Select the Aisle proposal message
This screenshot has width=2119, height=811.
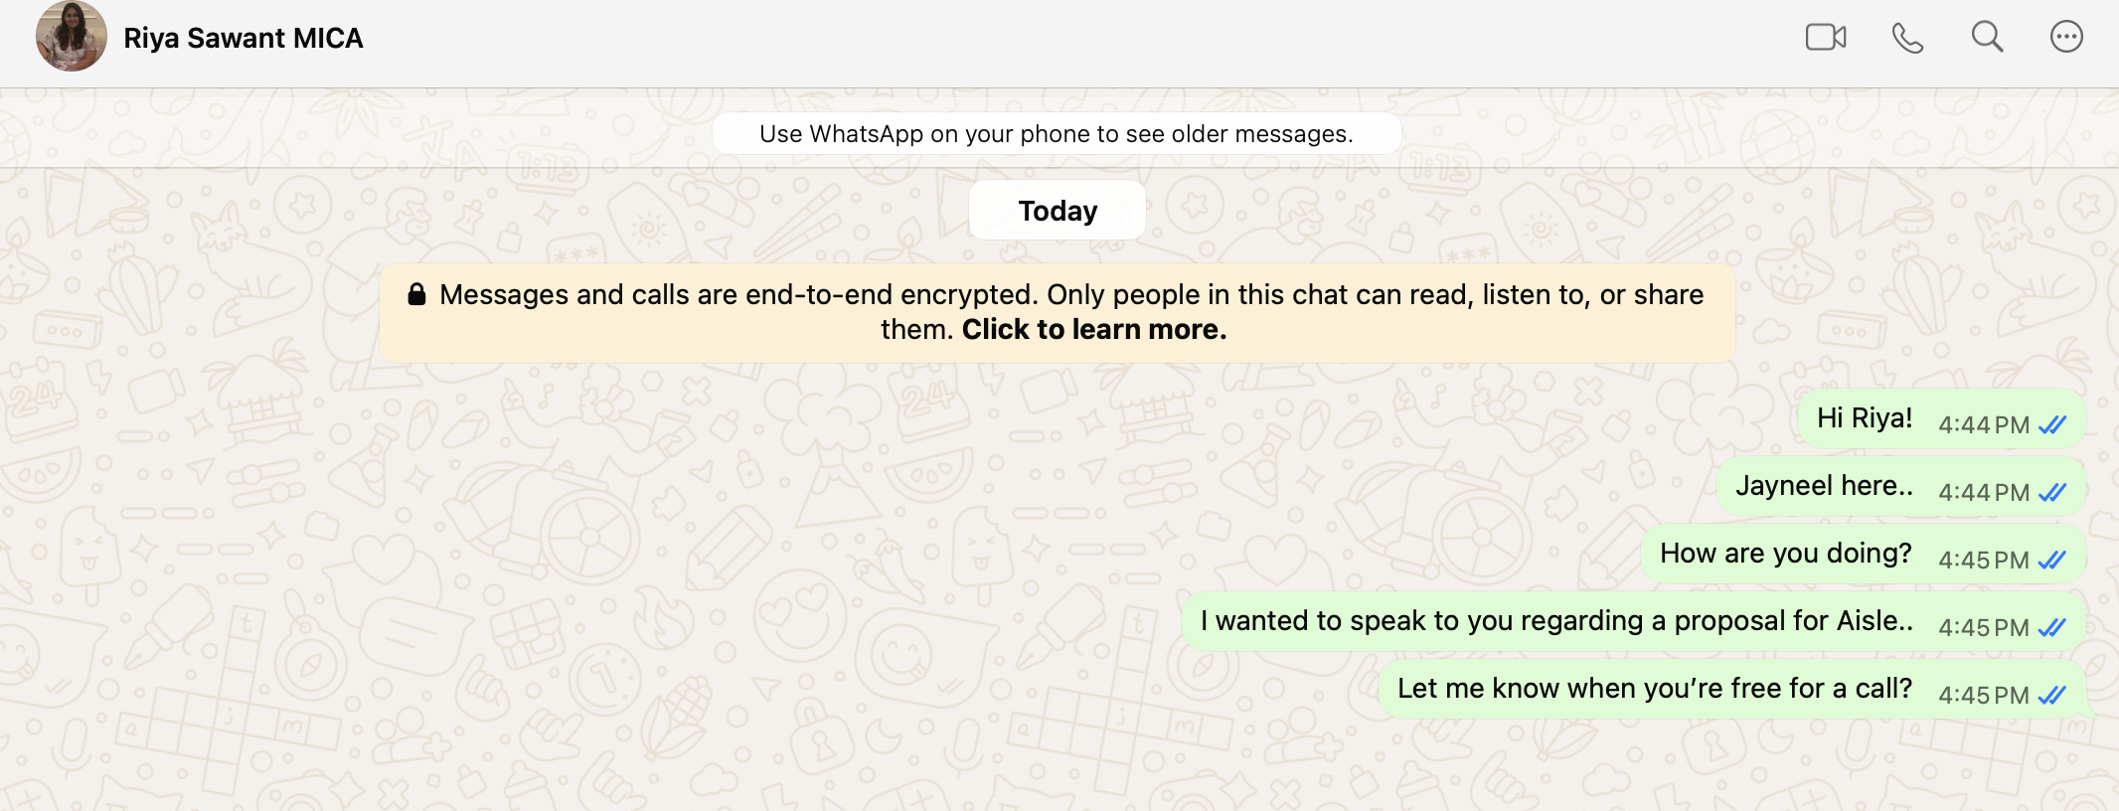point(1556,621)
